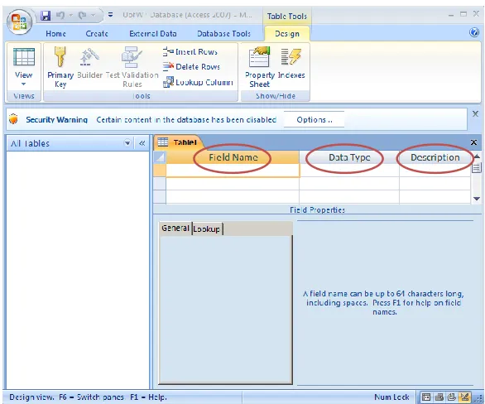
Task: Close the Table1 design window
Action: 473,142
